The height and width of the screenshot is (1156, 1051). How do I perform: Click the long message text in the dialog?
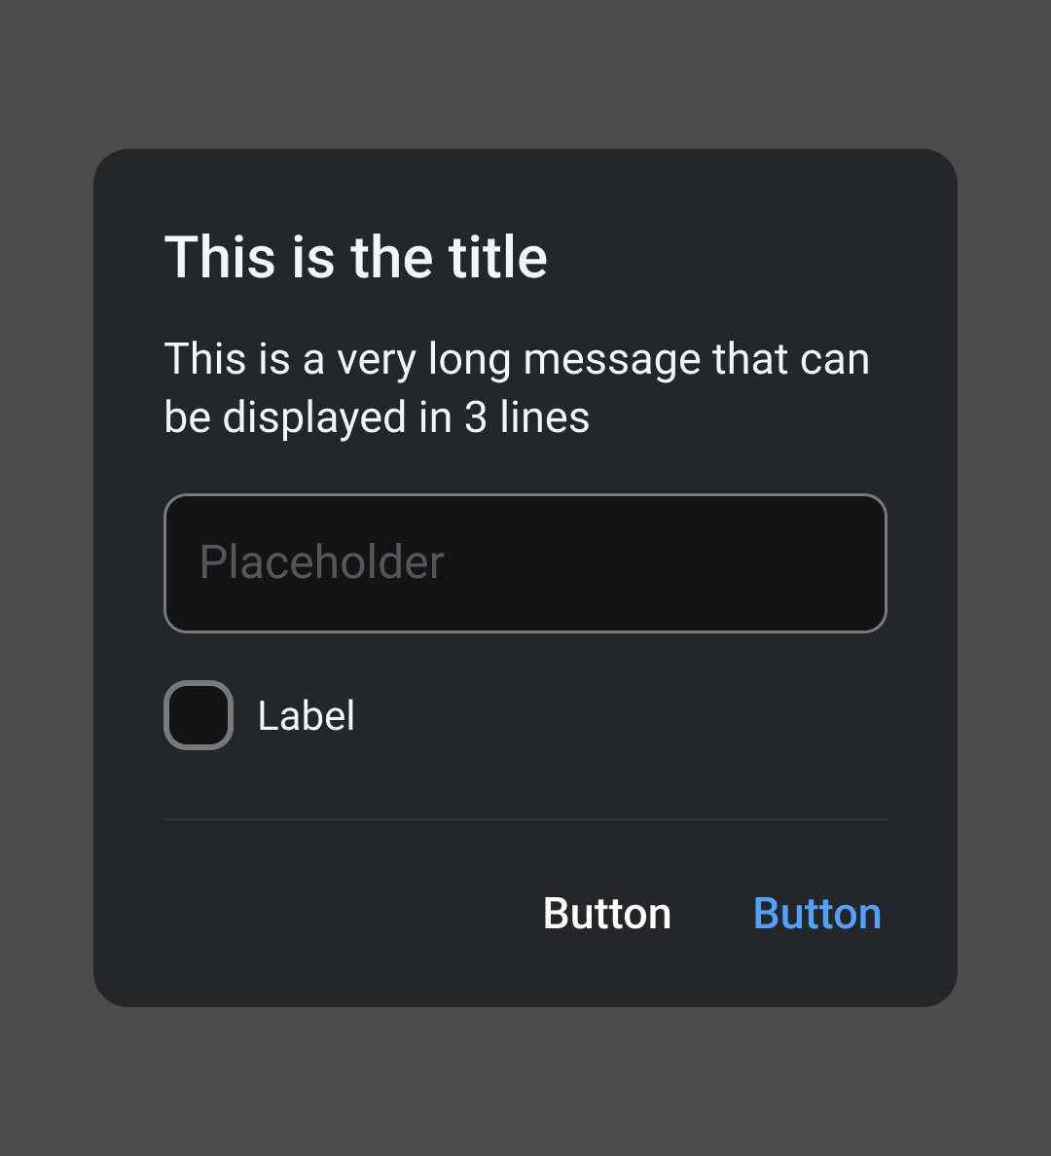click(x=516, y=386)
